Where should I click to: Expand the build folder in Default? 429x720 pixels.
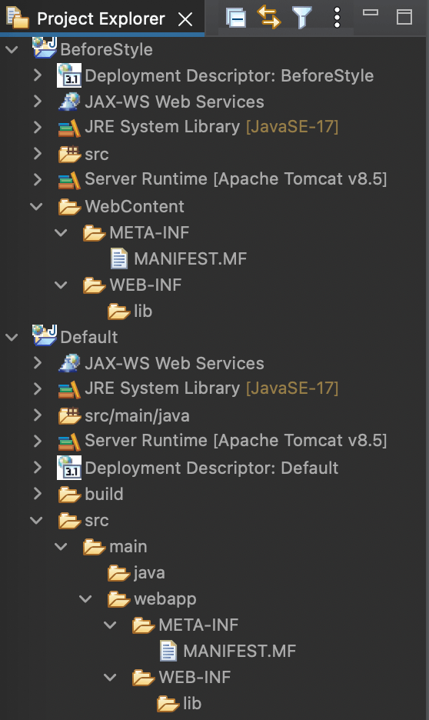pyautogui.click(x=37, y=494)
